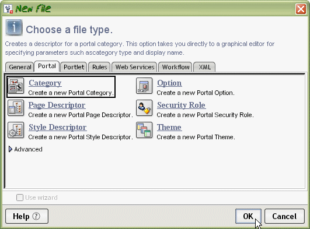Go to the Workflow tab
Viewport: 310px width, 229px height.
176,67
